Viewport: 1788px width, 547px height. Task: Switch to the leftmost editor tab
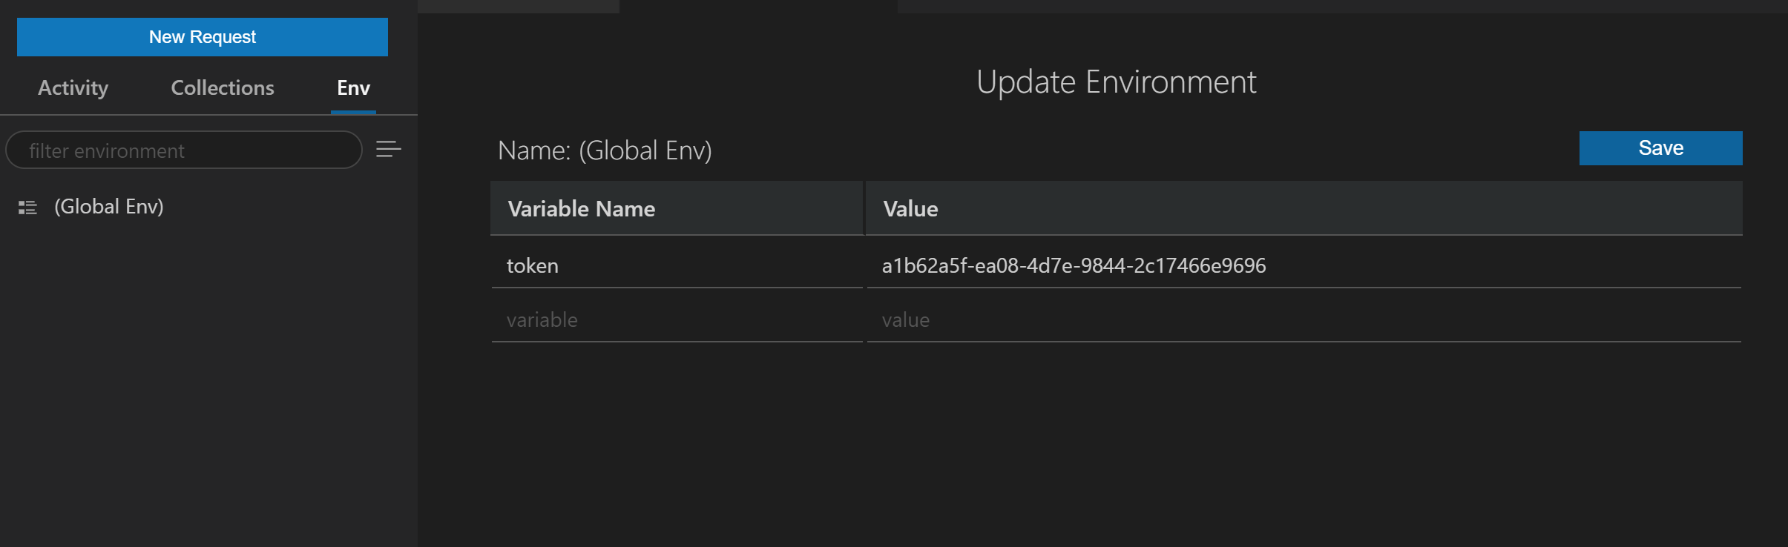[518, 6]
